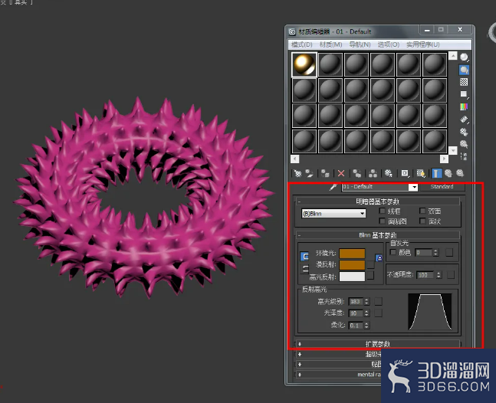Expand the 扩展参数 rollout
496x403 pixels.
378,344
